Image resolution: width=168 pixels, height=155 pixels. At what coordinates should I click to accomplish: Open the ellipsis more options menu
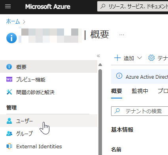point(122,35)
